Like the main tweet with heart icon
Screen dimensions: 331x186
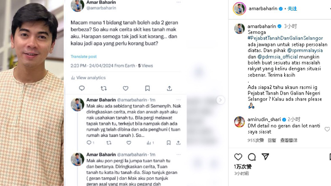(126, 88)
